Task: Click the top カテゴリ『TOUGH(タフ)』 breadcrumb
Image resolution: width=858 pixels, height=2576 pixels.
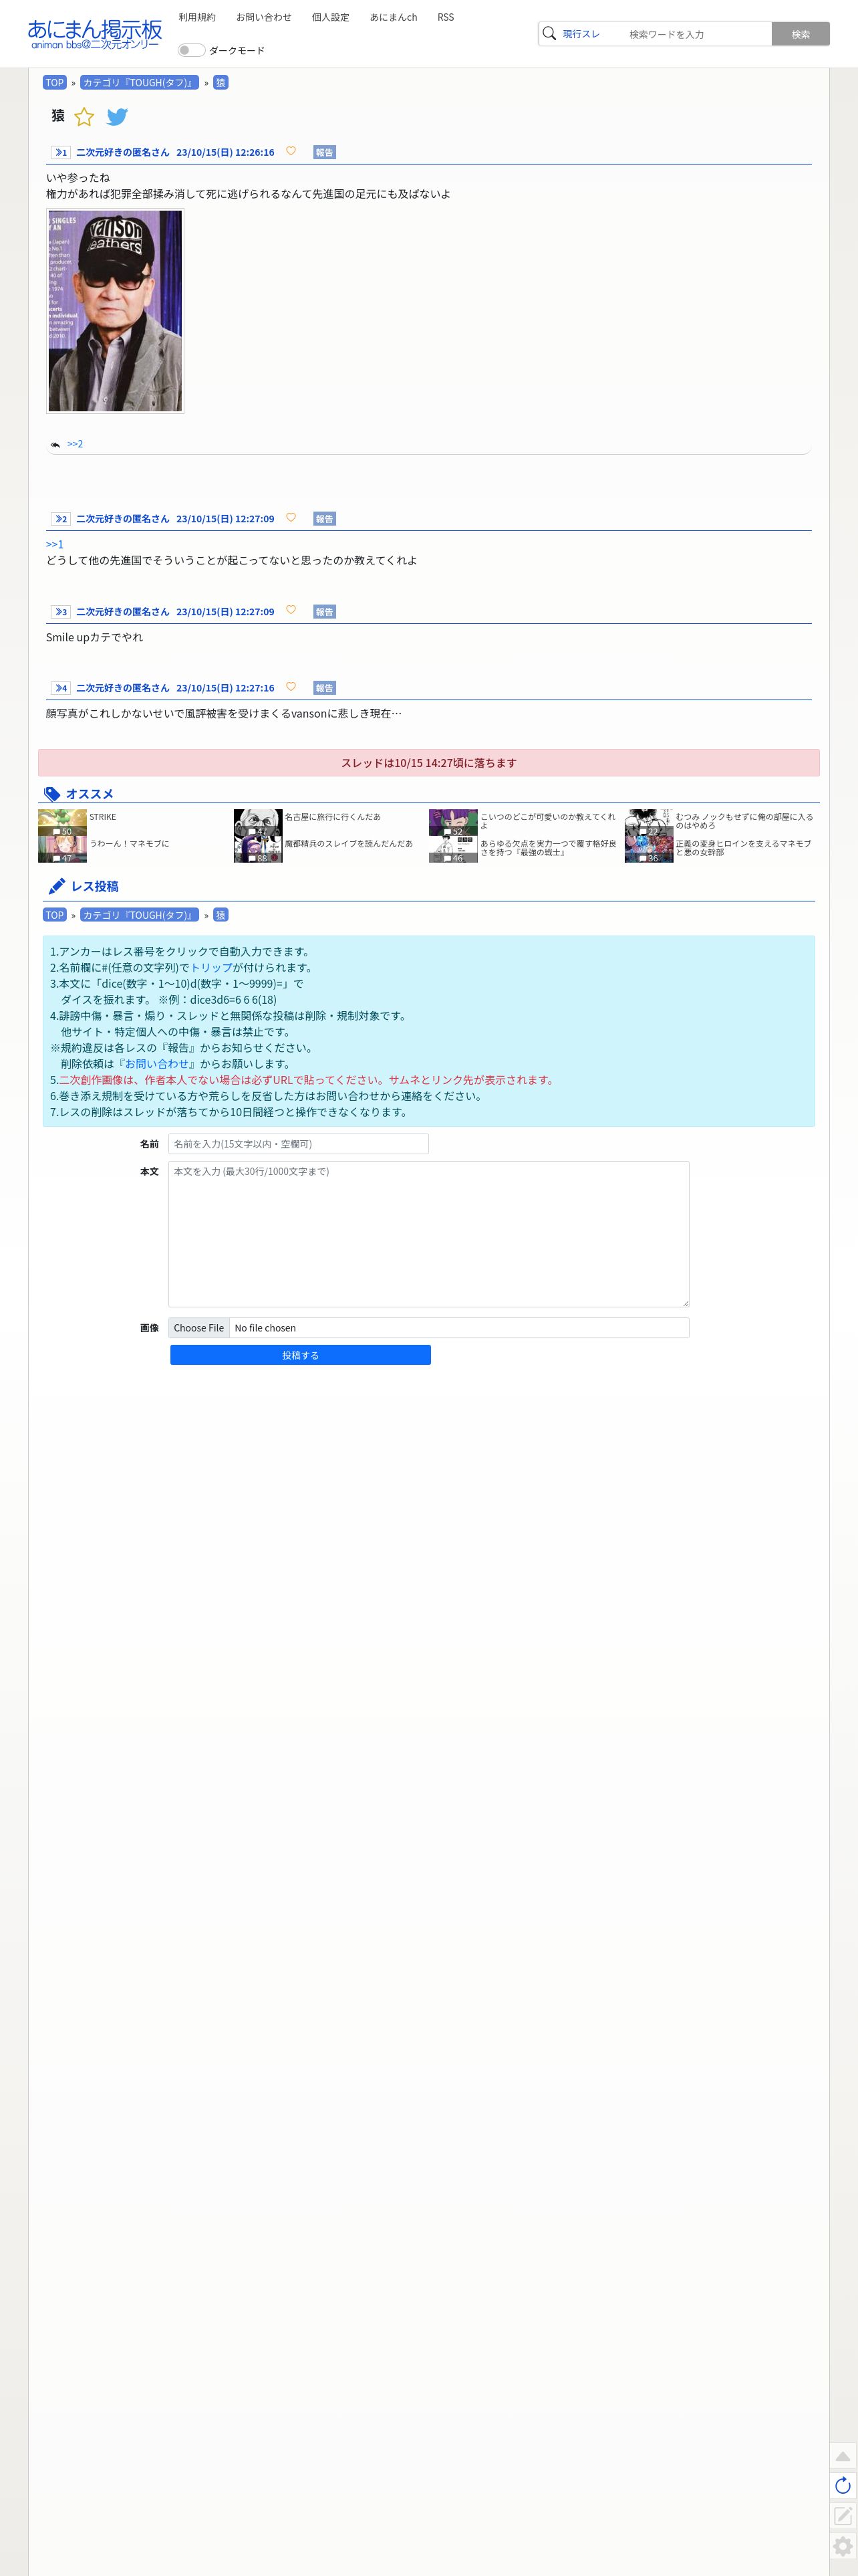Action: [139, 83]
